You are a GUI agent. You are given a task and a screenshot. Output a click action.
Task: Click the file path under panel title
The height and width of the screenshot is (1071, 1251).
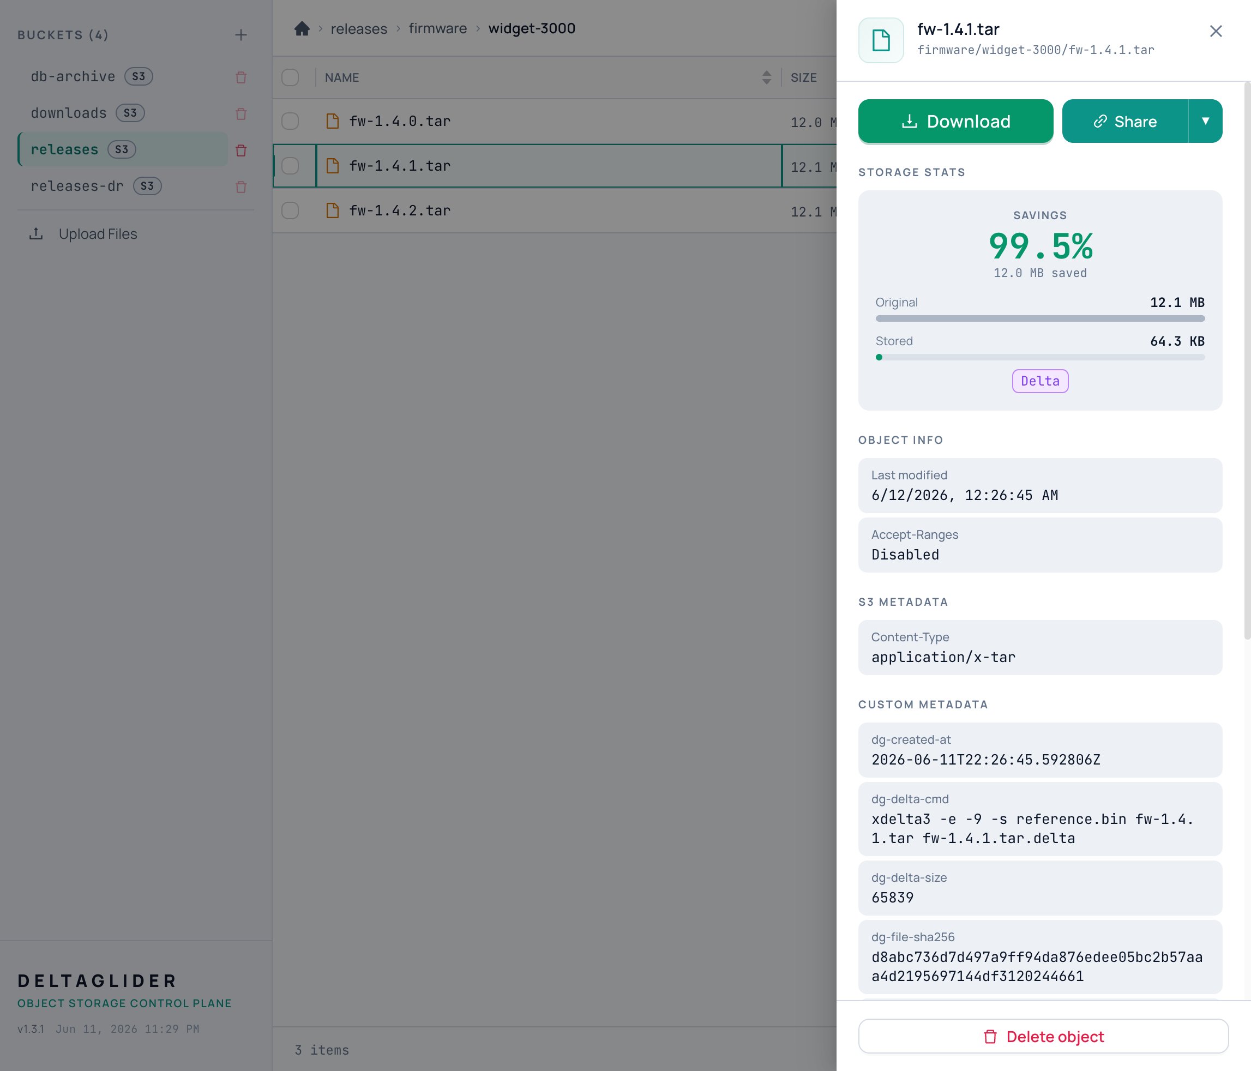[x=1035, y=50]
